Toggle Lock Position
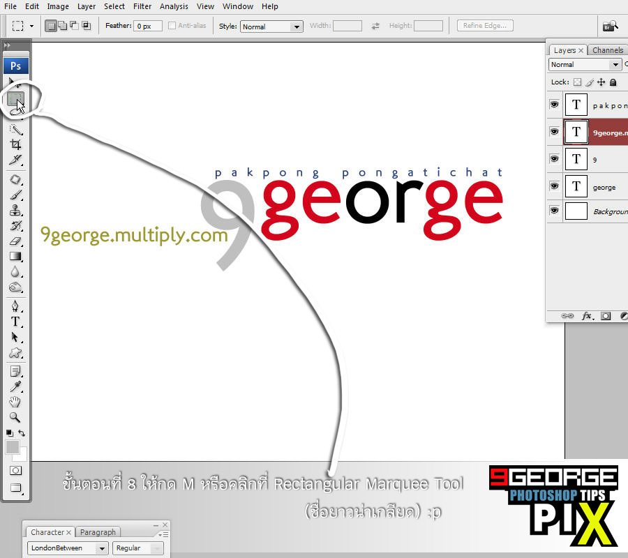 (601, 82)
